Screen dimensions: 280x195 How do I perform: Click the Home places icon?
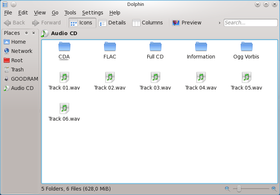(x=7, y=42)
